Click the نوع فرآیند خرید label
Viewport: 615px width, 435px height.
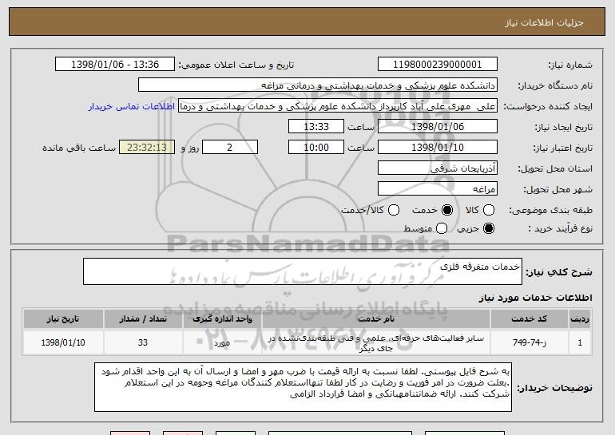pyautogui.click(x=561, y=229)
